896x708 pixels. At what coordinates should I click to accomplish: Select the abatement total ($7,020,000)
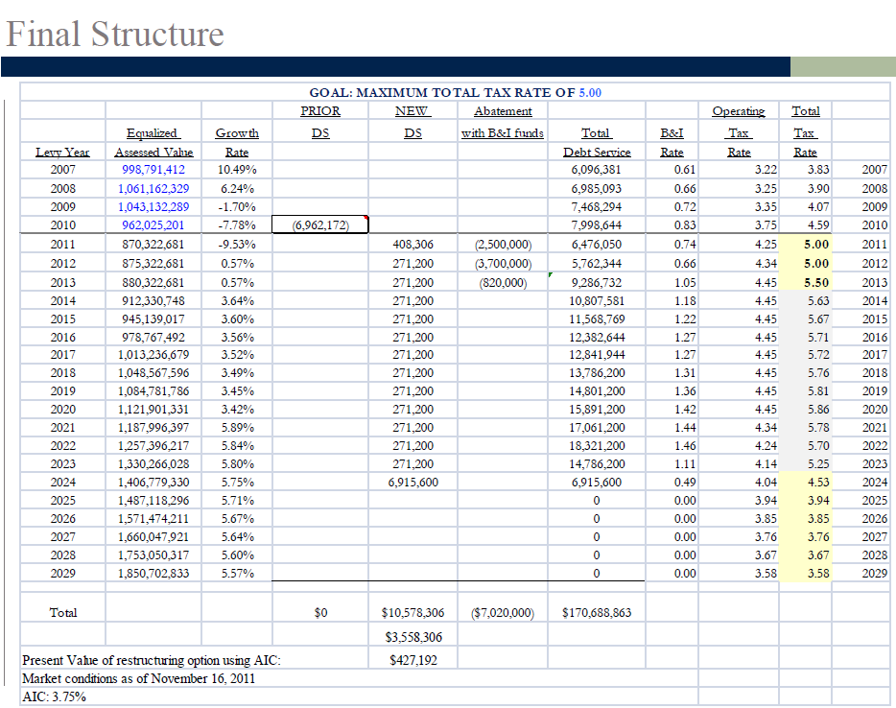click(503, 613)
